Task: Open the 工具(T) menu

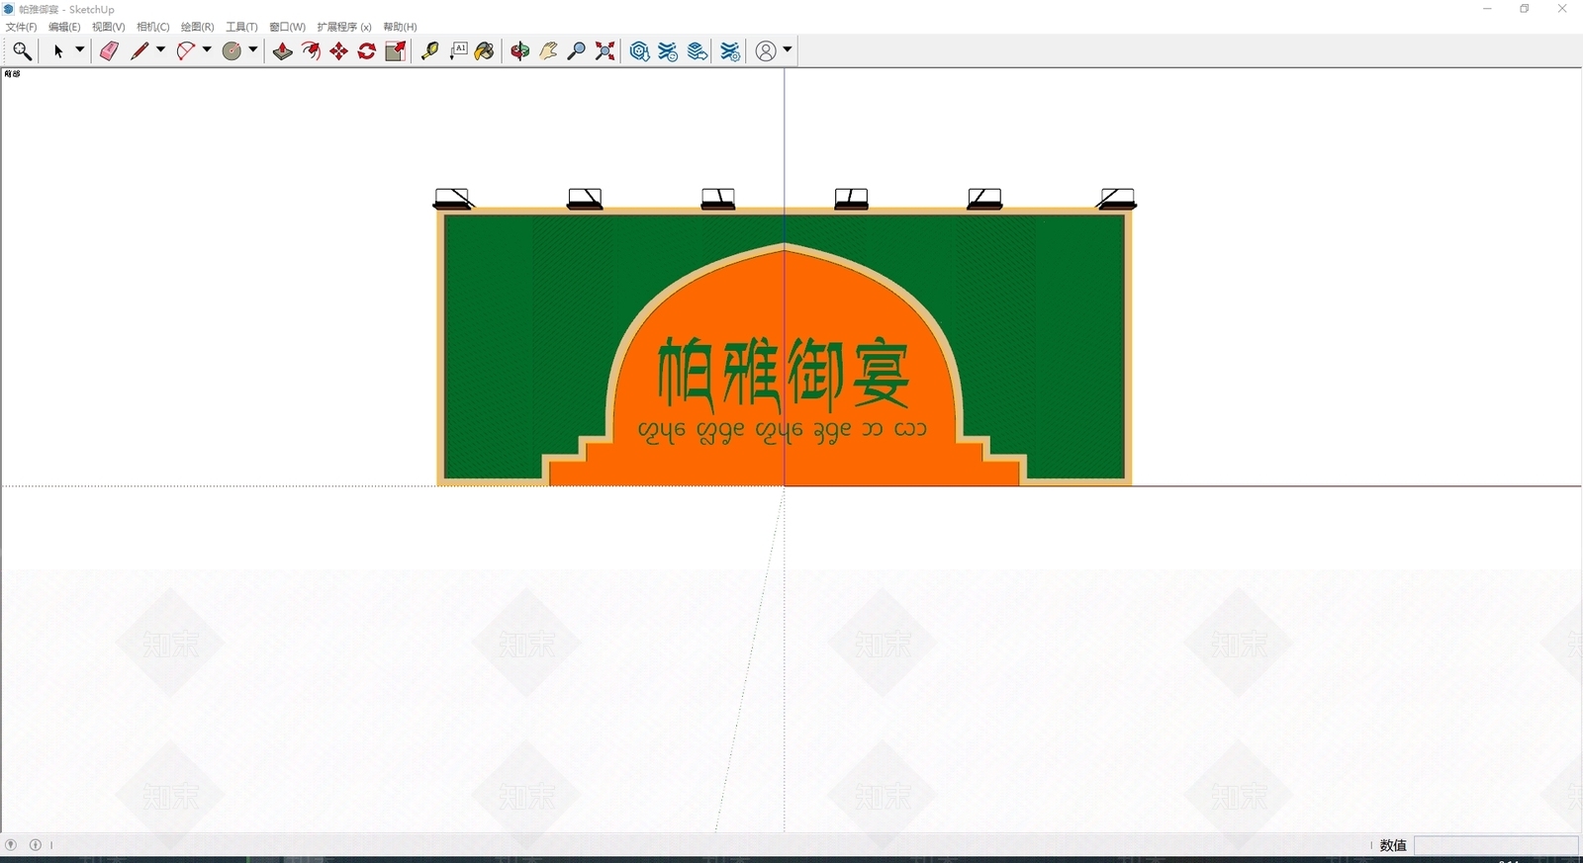Action: point(241,27)
